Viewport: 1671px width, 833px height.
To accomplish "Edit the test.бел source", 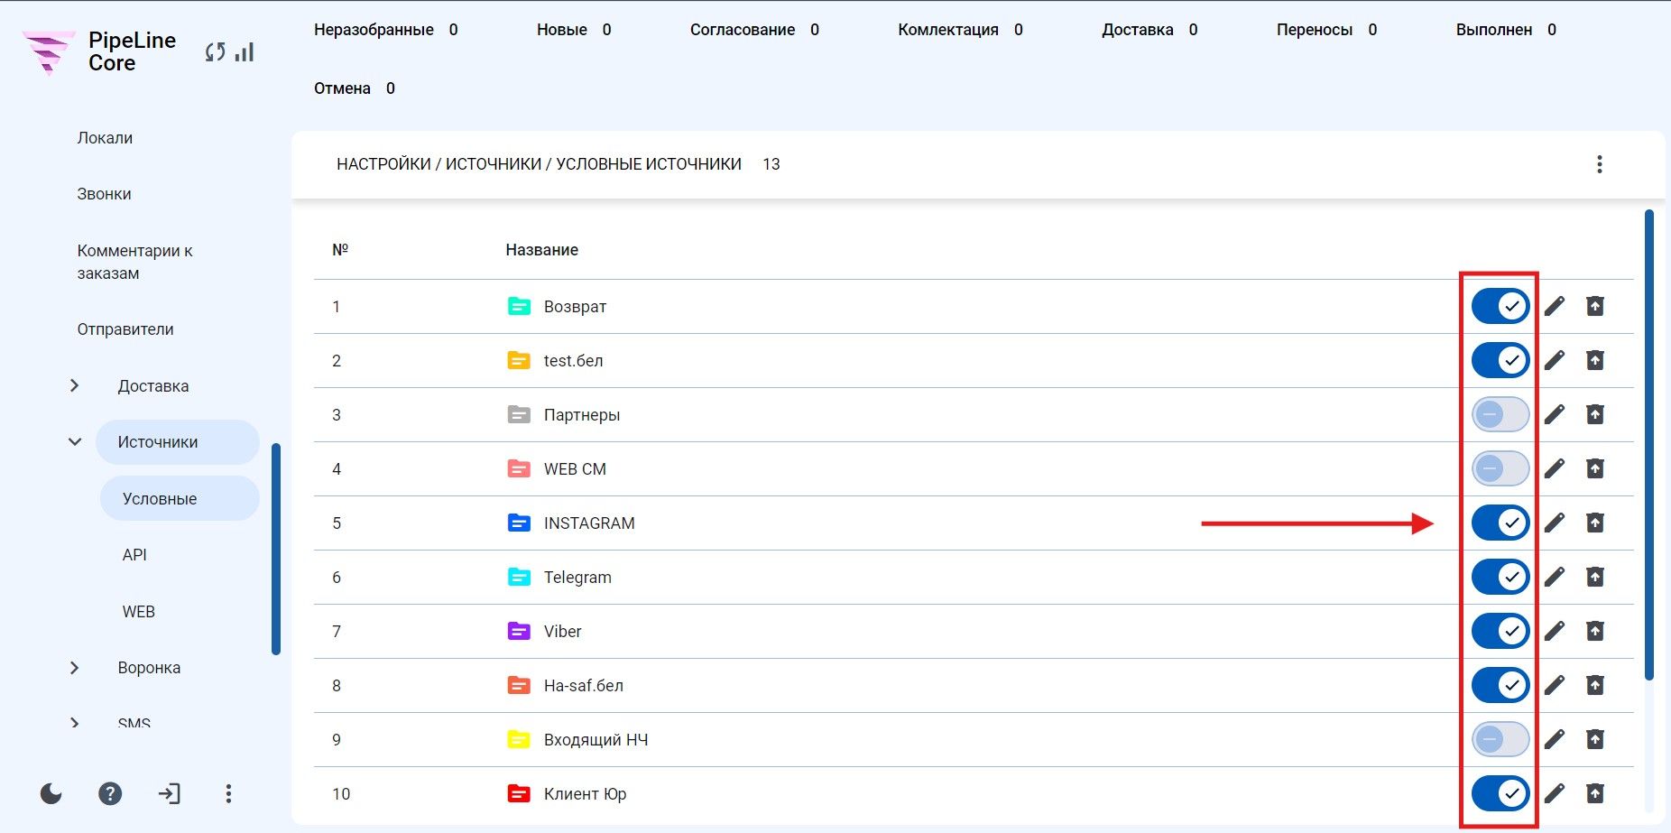I will click(1555, 361).
